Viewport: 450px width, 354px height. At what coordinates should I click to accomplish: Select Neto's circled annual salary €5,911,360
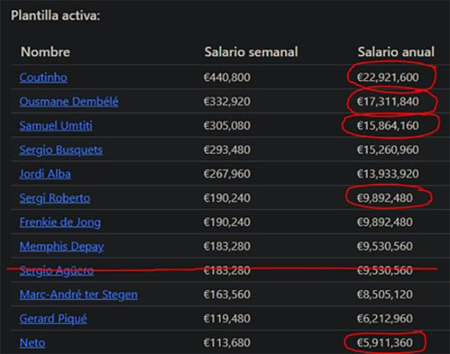click(x=385, y=342)
